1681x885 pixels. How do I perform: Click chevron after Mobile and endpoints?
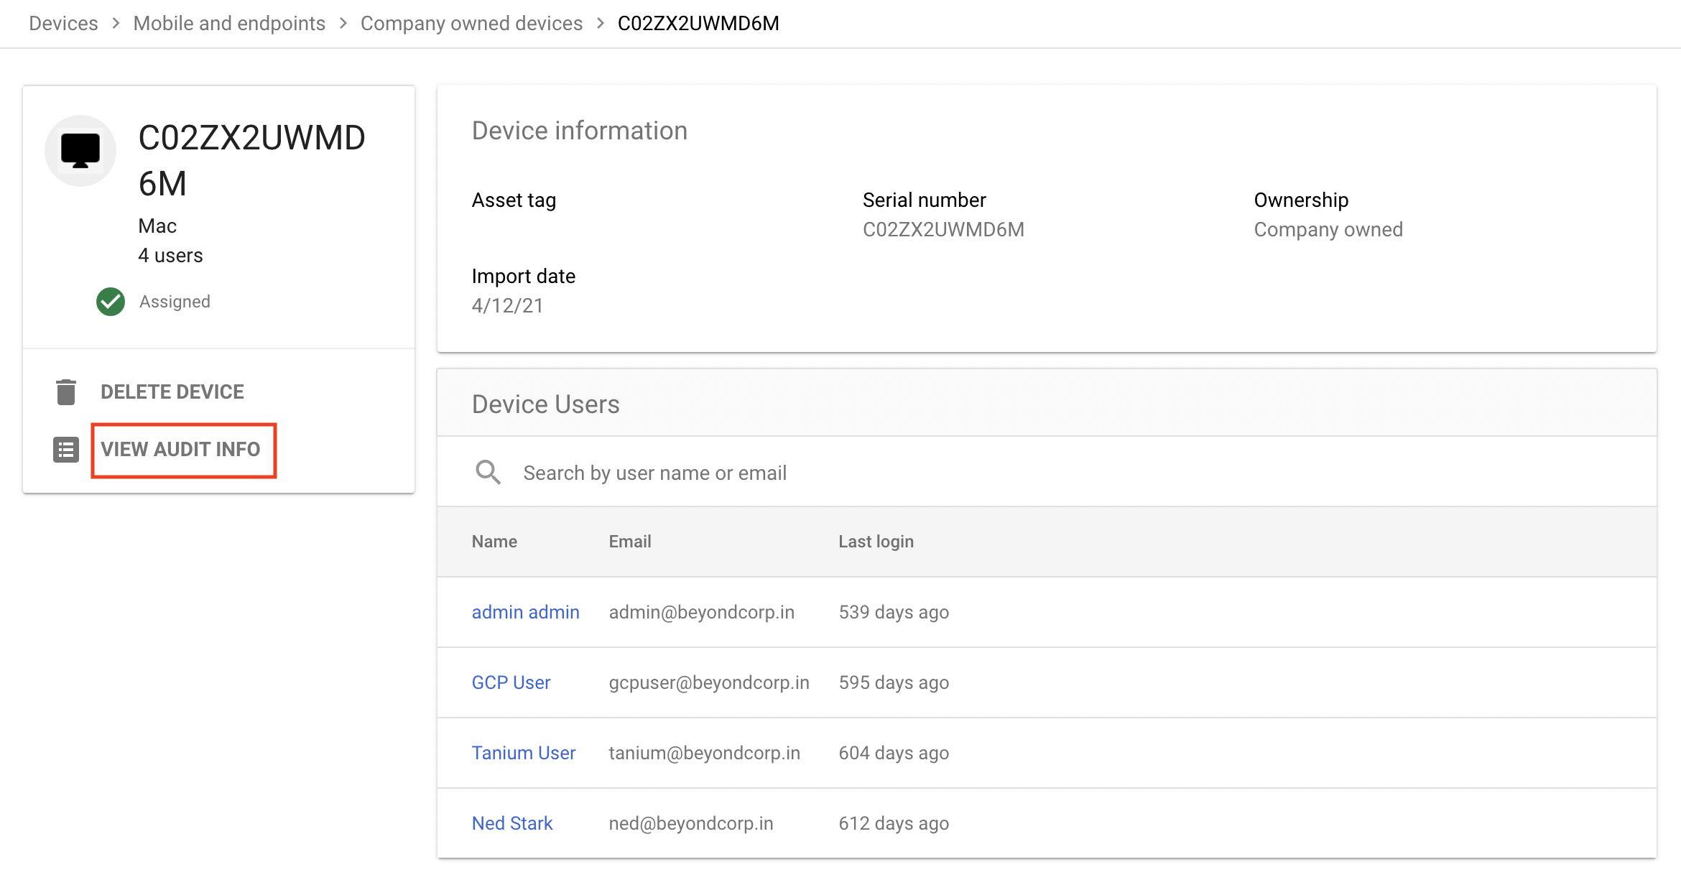343,24
